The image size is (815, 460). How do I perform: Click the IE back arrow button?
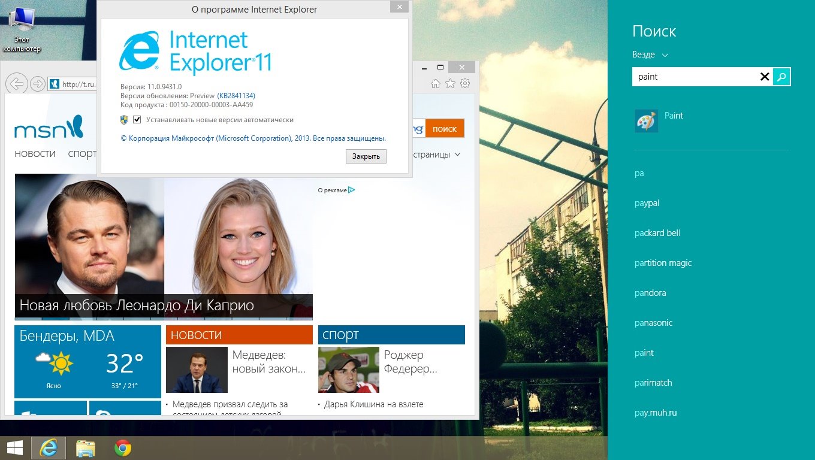point(17,84)
